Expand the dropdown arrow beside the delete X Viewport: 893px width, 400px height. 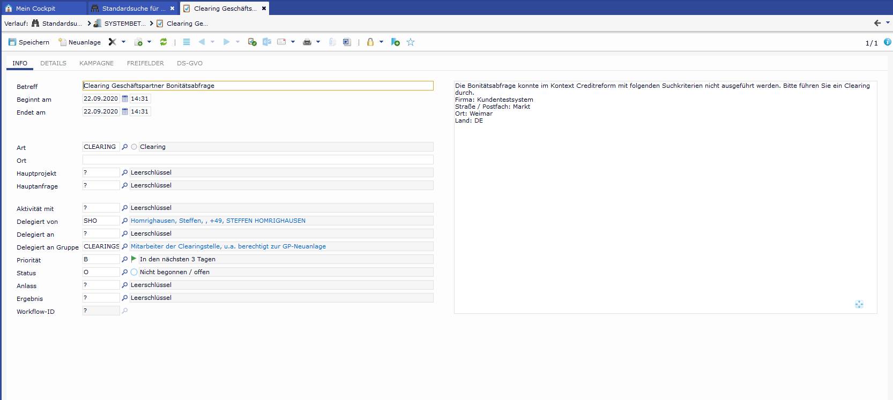[124, 42]
